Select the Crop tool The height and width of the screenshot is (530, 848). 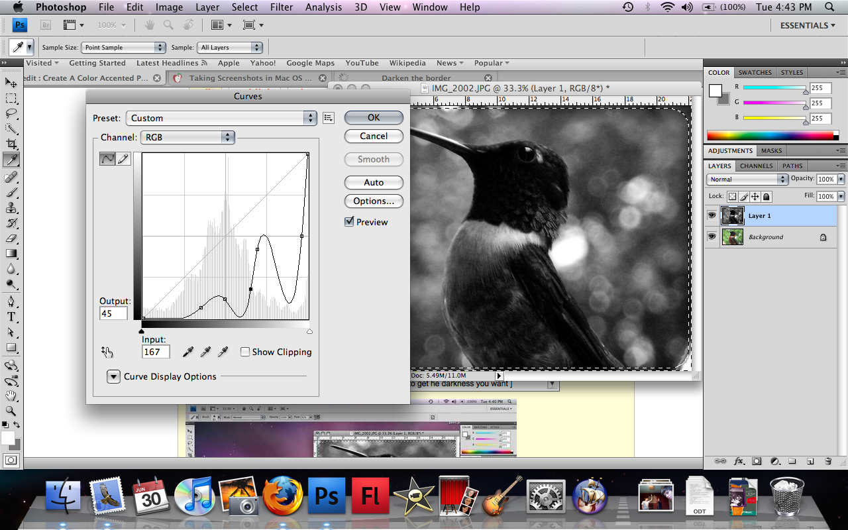click(11, 144)
